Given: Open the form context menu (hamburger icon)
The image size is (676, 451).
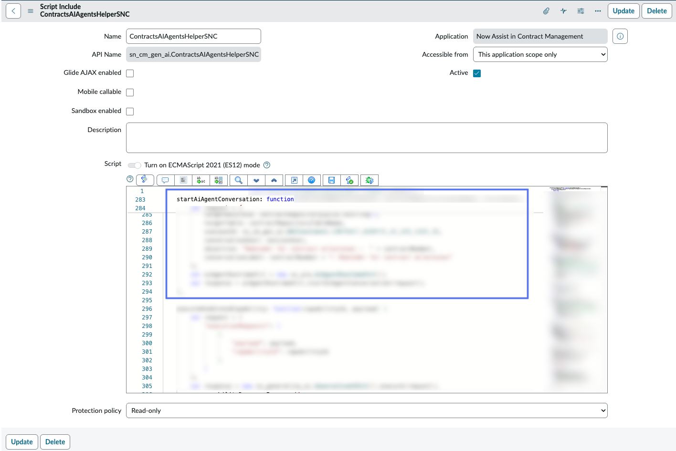Looking at the screenshot, I should (x=31, y=11).
